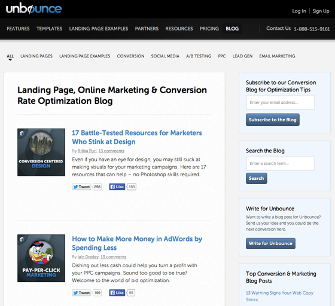Filter blog by Lead Gen category

point(242,56)
